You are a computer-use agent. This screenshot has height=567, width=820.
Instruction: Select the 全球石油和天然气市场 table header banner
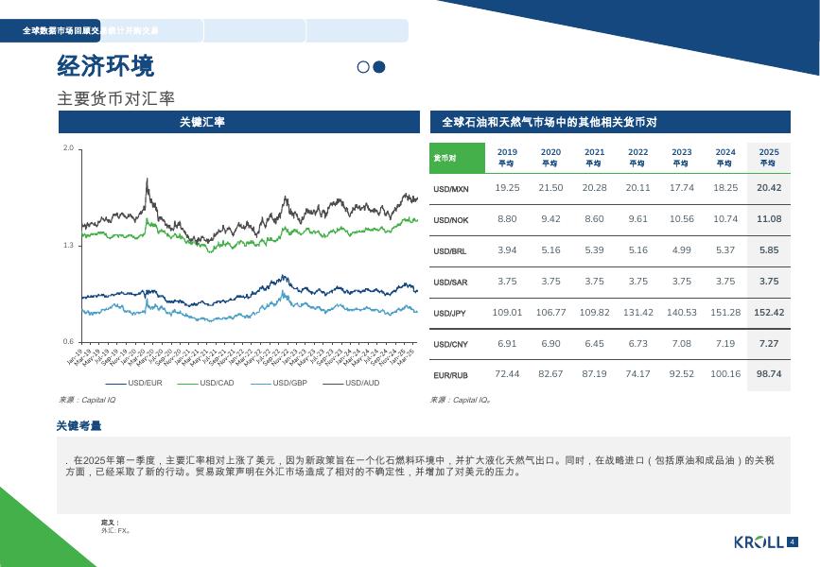click(x=610, y=122)
